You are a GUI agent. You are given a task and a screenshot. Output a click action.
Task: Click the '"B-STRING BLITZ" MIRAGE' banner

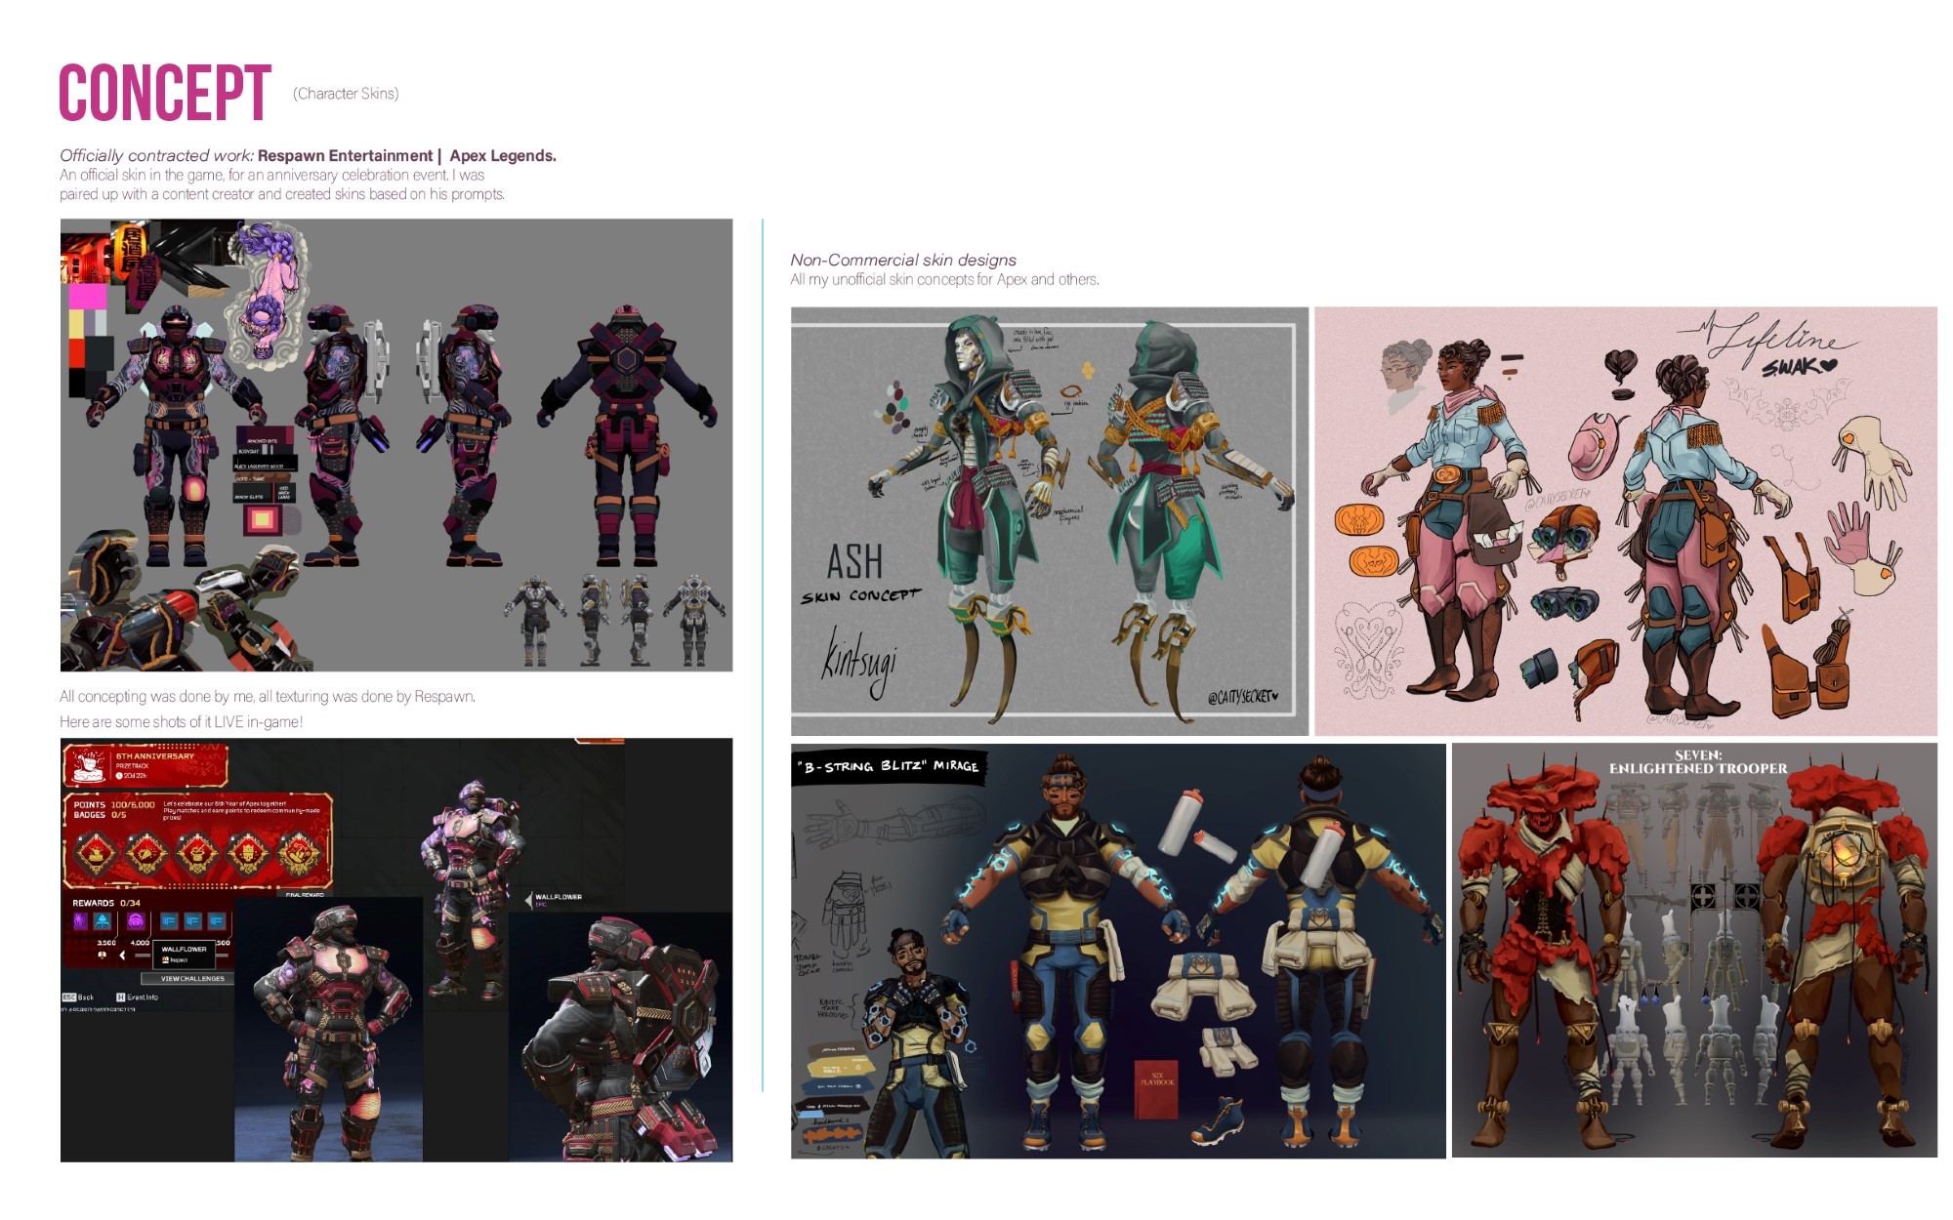pyautogui.click(x=889, y=766)
